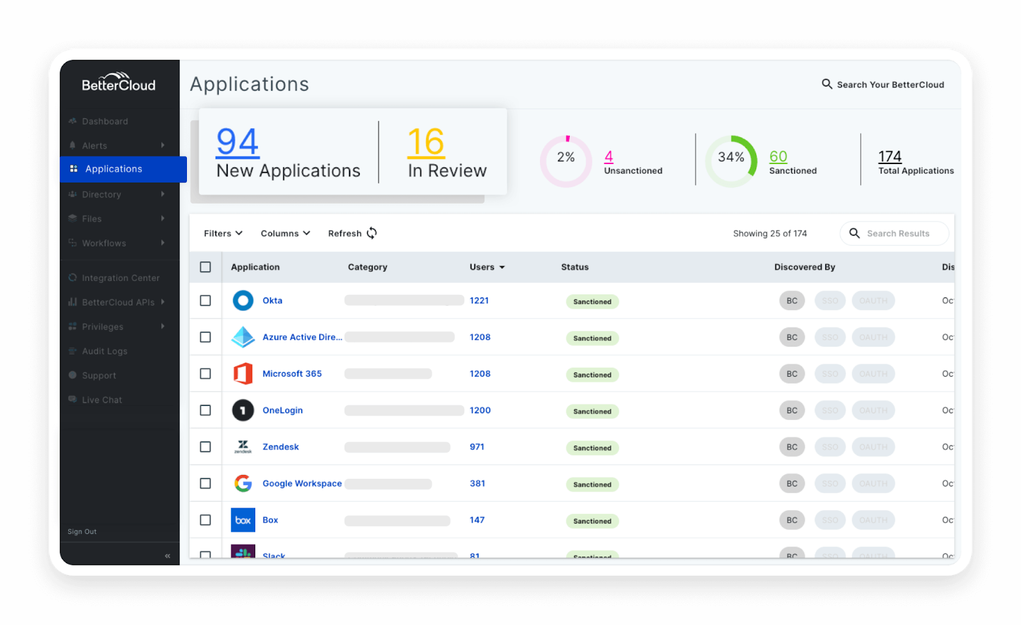Check the checkbox on the Zendesk row

click(205, 447)
